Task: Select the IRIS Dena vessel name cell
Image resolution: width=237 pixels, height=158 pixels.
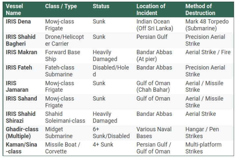Action: (18, 21)
